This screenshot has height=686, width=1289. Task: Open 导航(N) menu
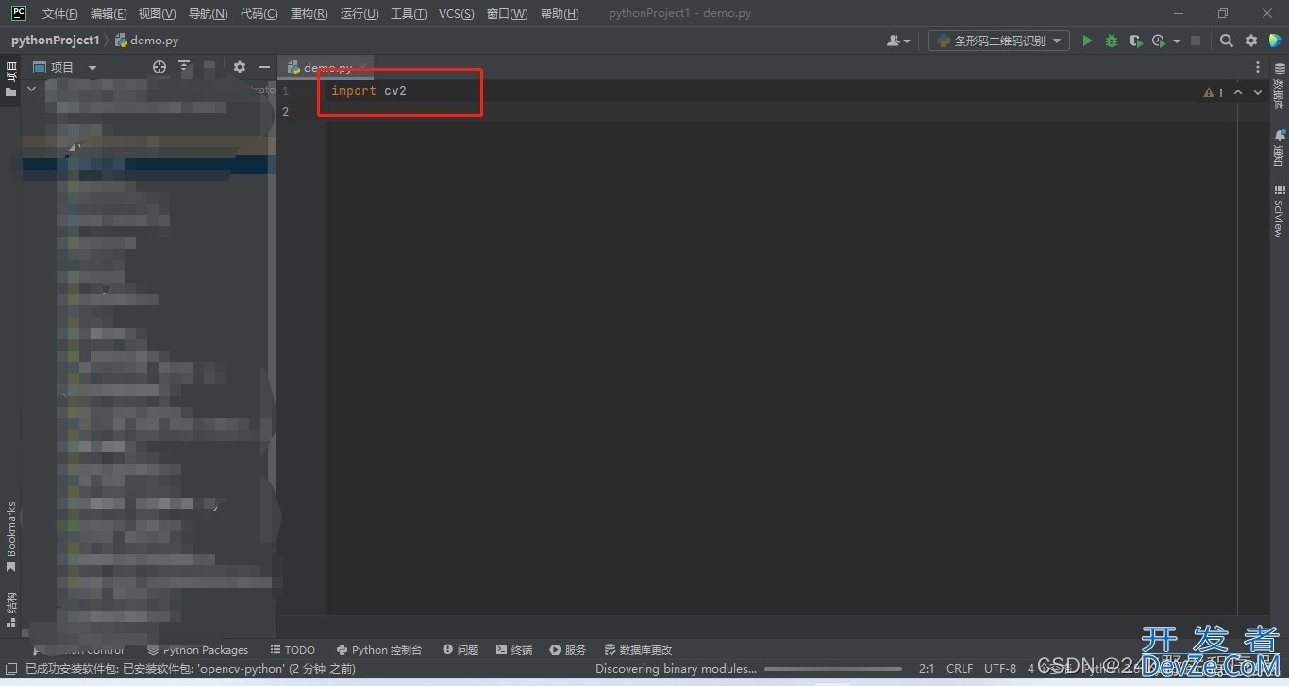click(208, 14)
